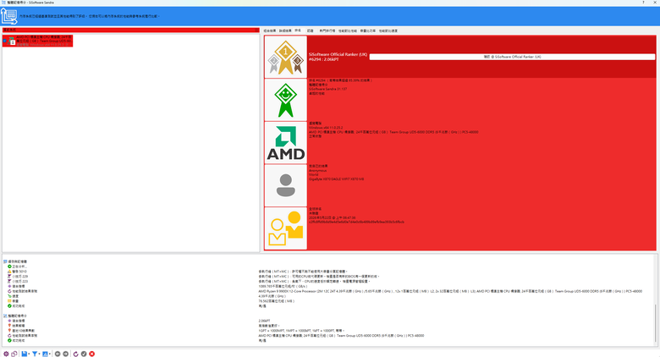Switch to the second tab in the results panel
The image size is (660, 357).
pyautogui.click(x=285, y=30)
